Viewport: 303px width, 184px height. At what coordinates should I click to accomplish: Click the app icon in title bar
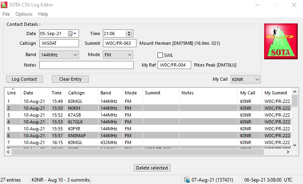[4, 5]
